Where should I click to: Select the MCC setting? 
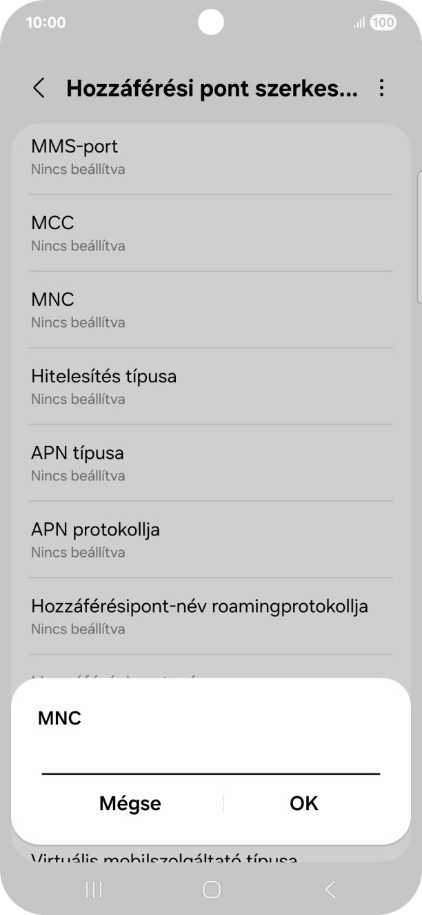(x=211, y=233)
